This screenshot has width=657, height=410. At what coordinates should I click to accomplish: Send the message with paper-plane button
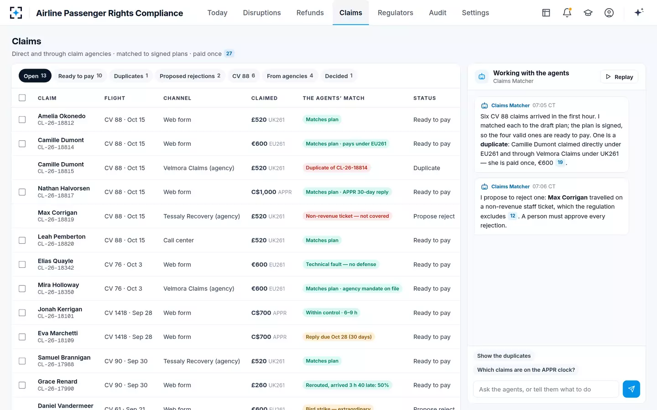631,389
